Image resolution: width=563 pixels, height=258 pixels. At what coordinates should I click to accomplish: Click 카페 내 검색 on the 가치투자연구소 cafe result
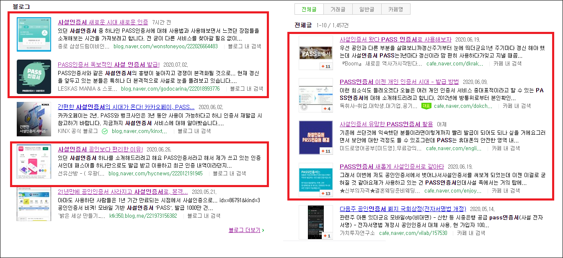pos(472,233)
